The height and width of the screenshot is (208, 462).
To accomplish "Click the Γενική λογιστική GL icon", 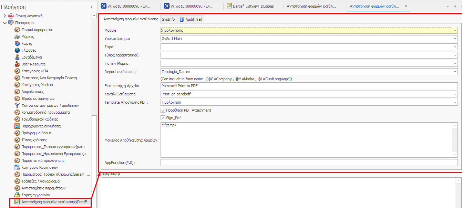I will [11, 16].
